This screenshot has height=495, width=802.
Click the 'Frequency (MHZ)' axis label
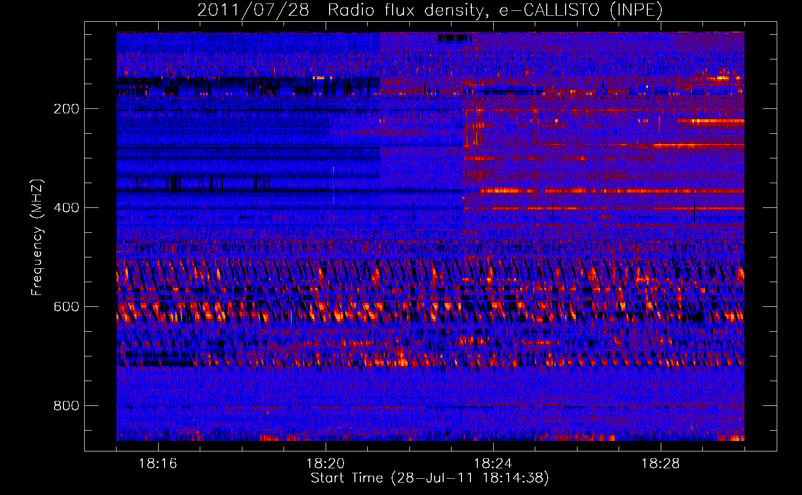coord(37,237)
